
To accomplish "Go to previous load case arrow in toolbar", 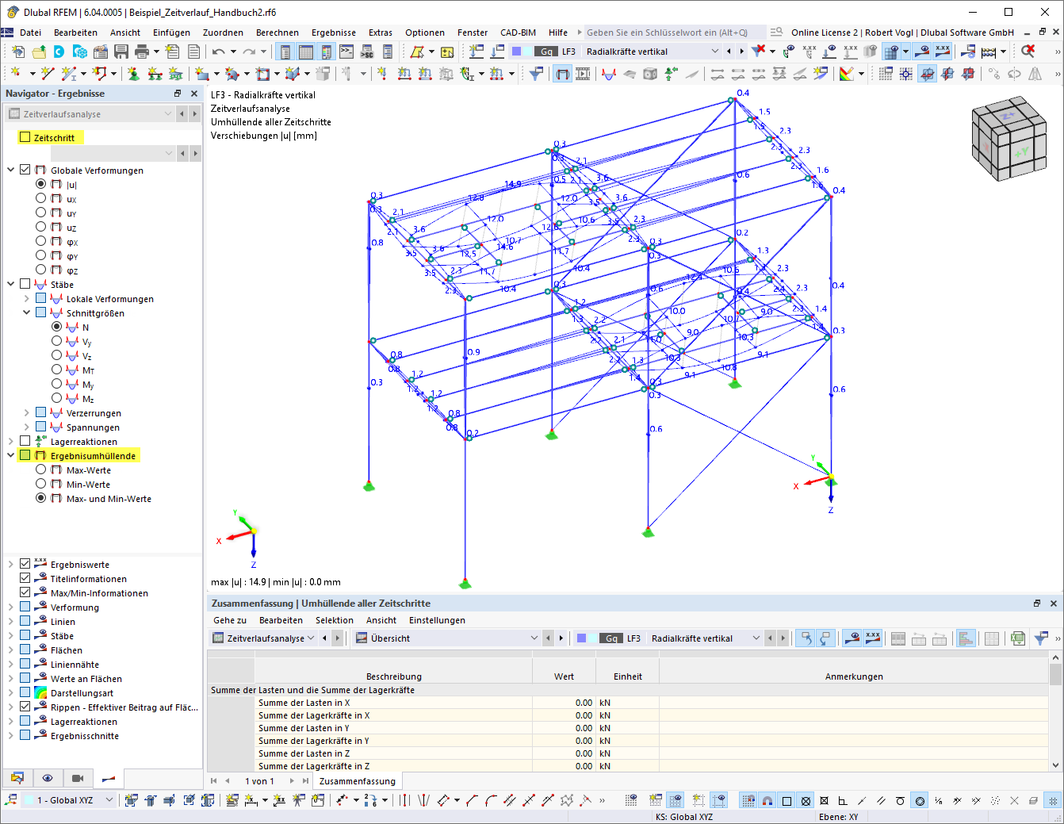I will pos(729,52).
